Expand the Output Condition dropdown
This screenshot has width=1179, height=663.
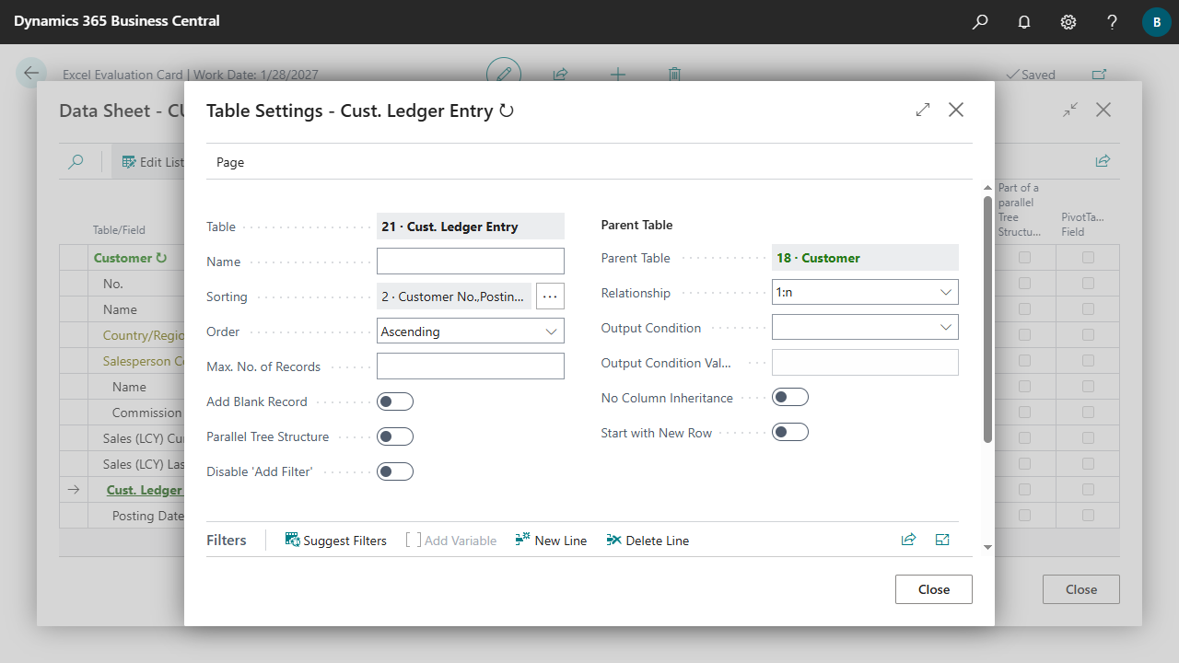pyautogui.click(x=865, y=328)
